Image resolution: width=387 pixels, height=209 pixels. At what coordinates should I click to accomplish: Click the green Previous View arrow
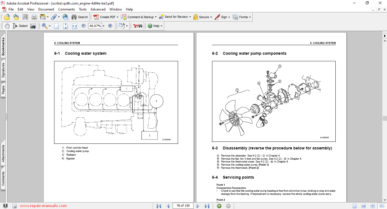coord(219,206)
